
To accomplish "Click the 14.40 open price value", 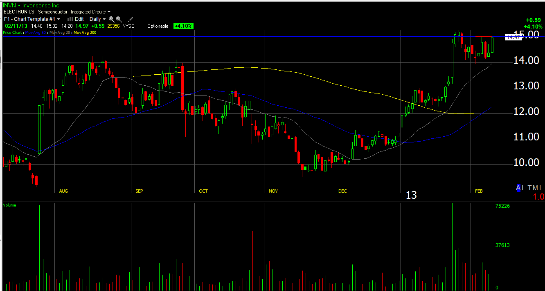I will pyautogui.click(x=37, y=26).
